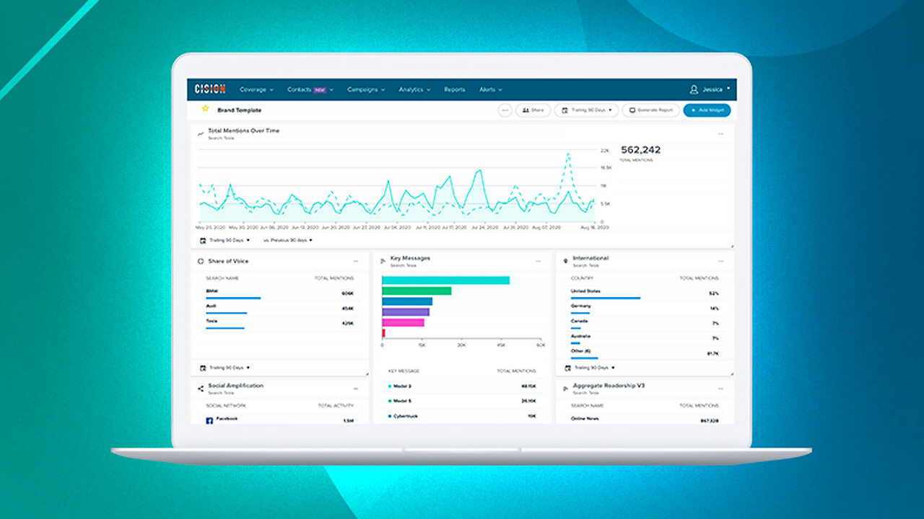The image size is (924, 519).
Task: Click the Add Widget button
Action: click(707, 110)
